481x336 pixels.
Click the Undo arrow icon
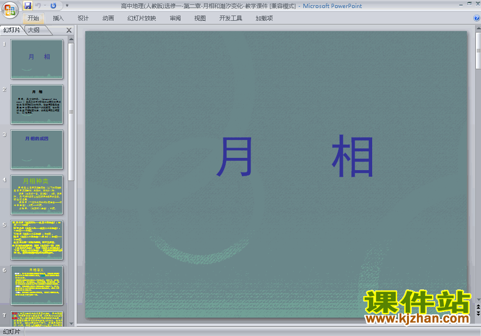(38, 6)
